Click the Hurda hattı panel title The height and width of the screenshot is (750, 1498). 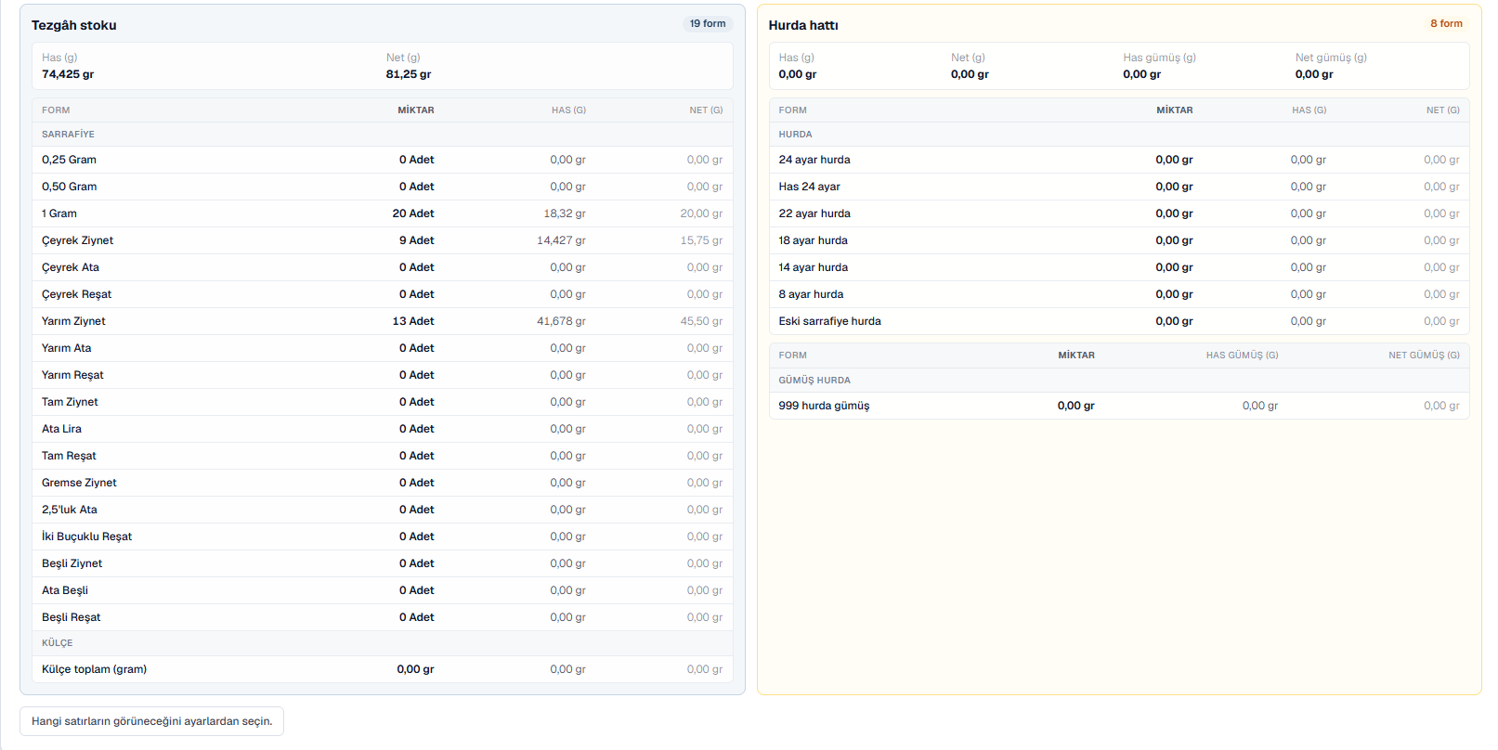(x=803, y=25)
